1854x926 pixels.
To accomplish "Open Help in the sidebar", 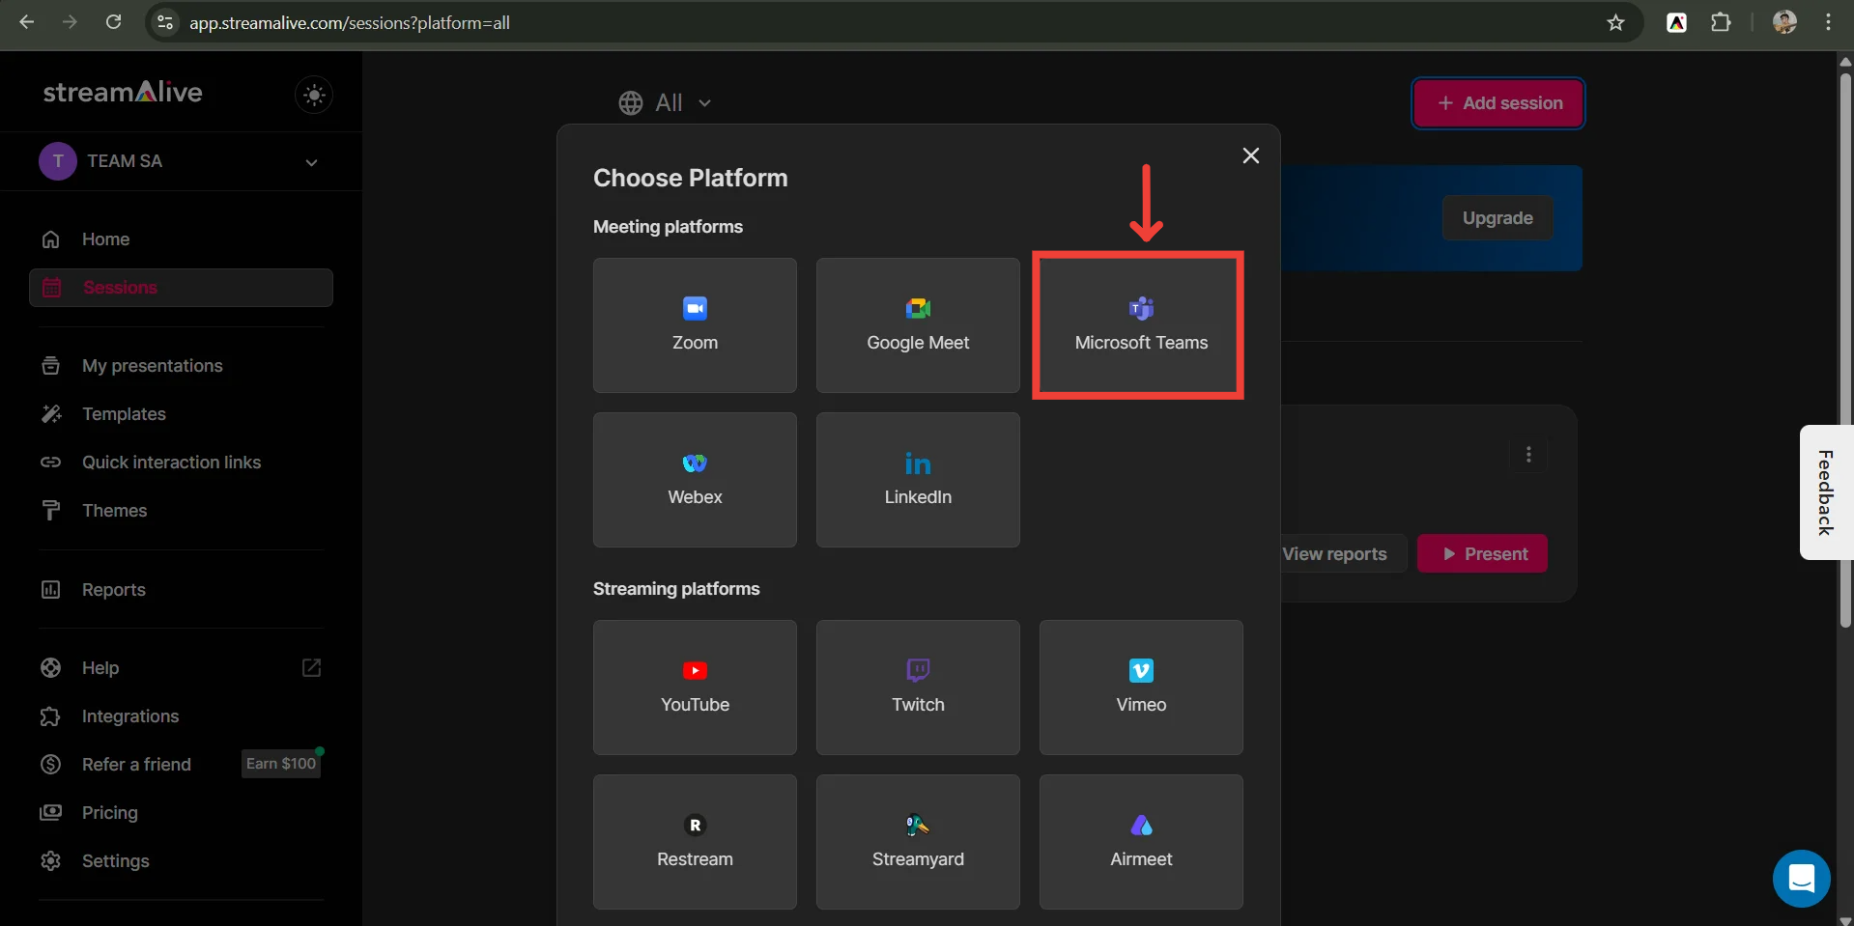I will [x=181, y=668].
